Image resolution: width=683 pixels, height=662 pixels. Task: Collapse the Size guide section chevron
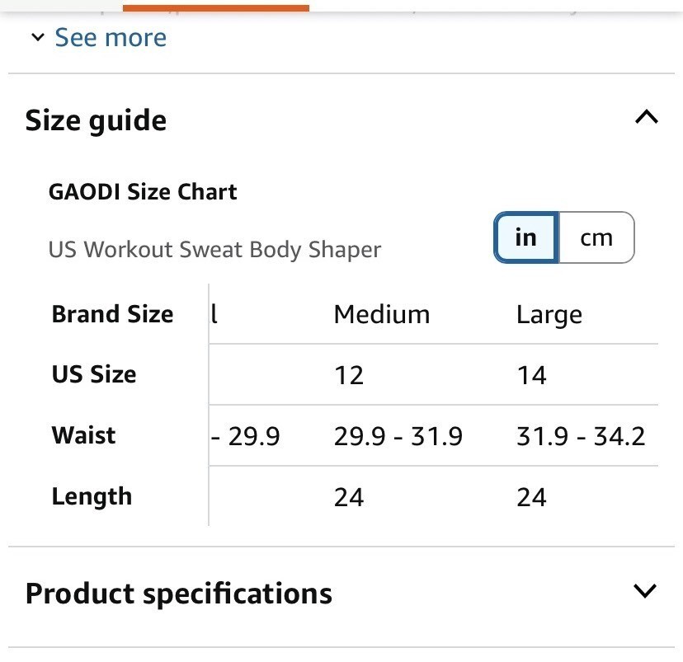click(x=647, y=118)
